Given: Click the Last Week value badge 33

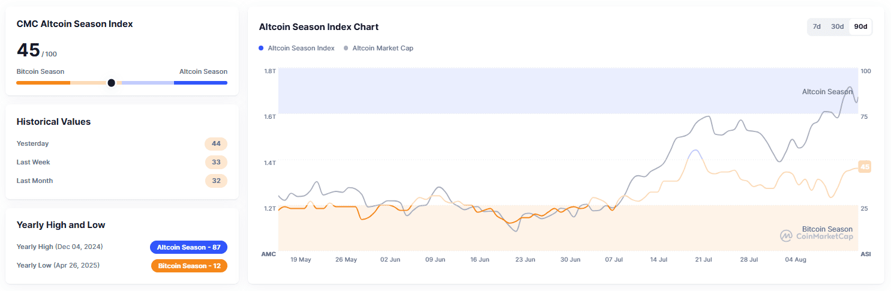Looking at the screenshot, I should click(216, 162).
